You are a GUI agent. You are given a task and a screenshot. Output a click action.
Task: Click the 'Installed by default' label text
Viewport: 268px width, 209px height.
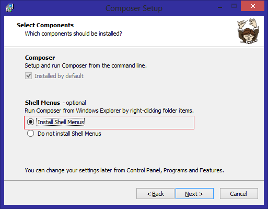point(59,76)
